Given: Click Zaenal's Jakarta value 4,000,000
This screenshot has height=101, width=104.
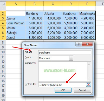Looking at the screenshot, I should 53,18.
